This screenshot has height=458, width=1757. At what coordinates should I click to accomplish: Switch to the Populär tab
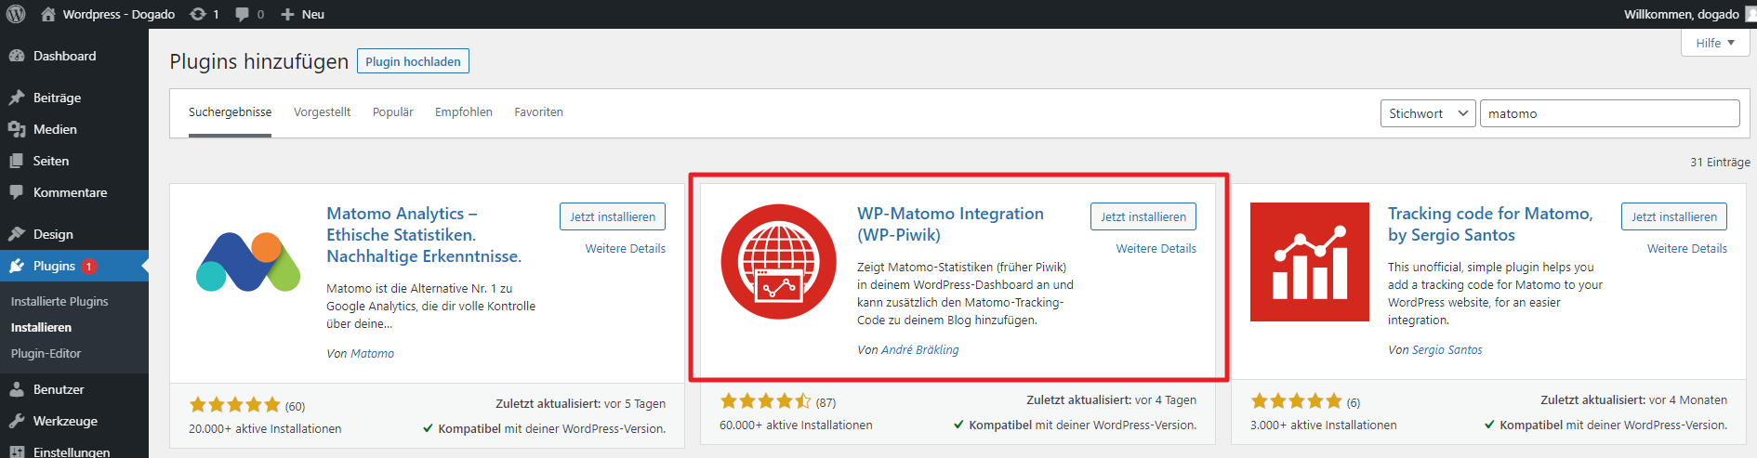coord(393,112)
